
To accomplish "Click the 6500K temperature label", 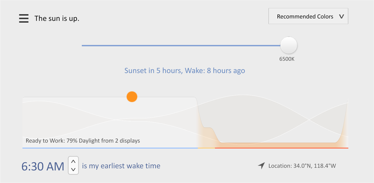I will pos(287,59).
